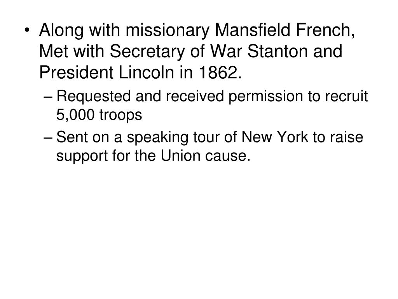Select the word "missionary"
This screenshot has height=299, width=398.
click(x=168, y=31)
